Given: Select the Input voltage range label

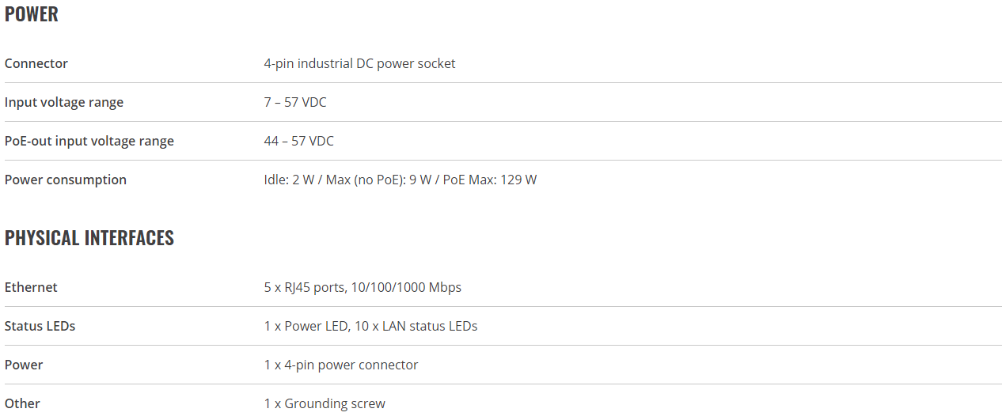Looking at the screenshot, I should [x=64, y=102].
